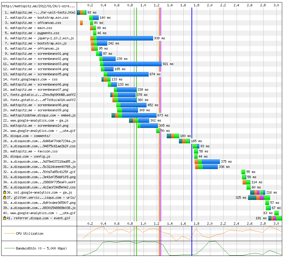Click the lock icon on glitter.services disqus row
284x258 pixels.
5,198
